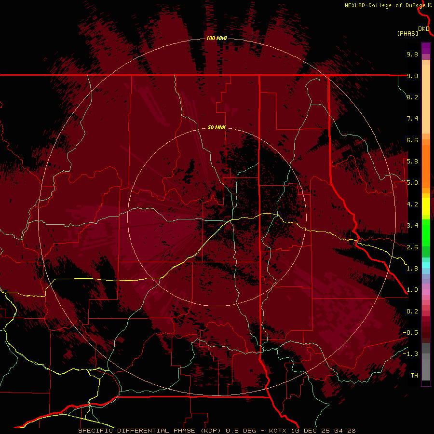Image resolution: width=434 pixels, height=434 pixels.
Task: Select the -1.3 scale label
Action: 410,354
